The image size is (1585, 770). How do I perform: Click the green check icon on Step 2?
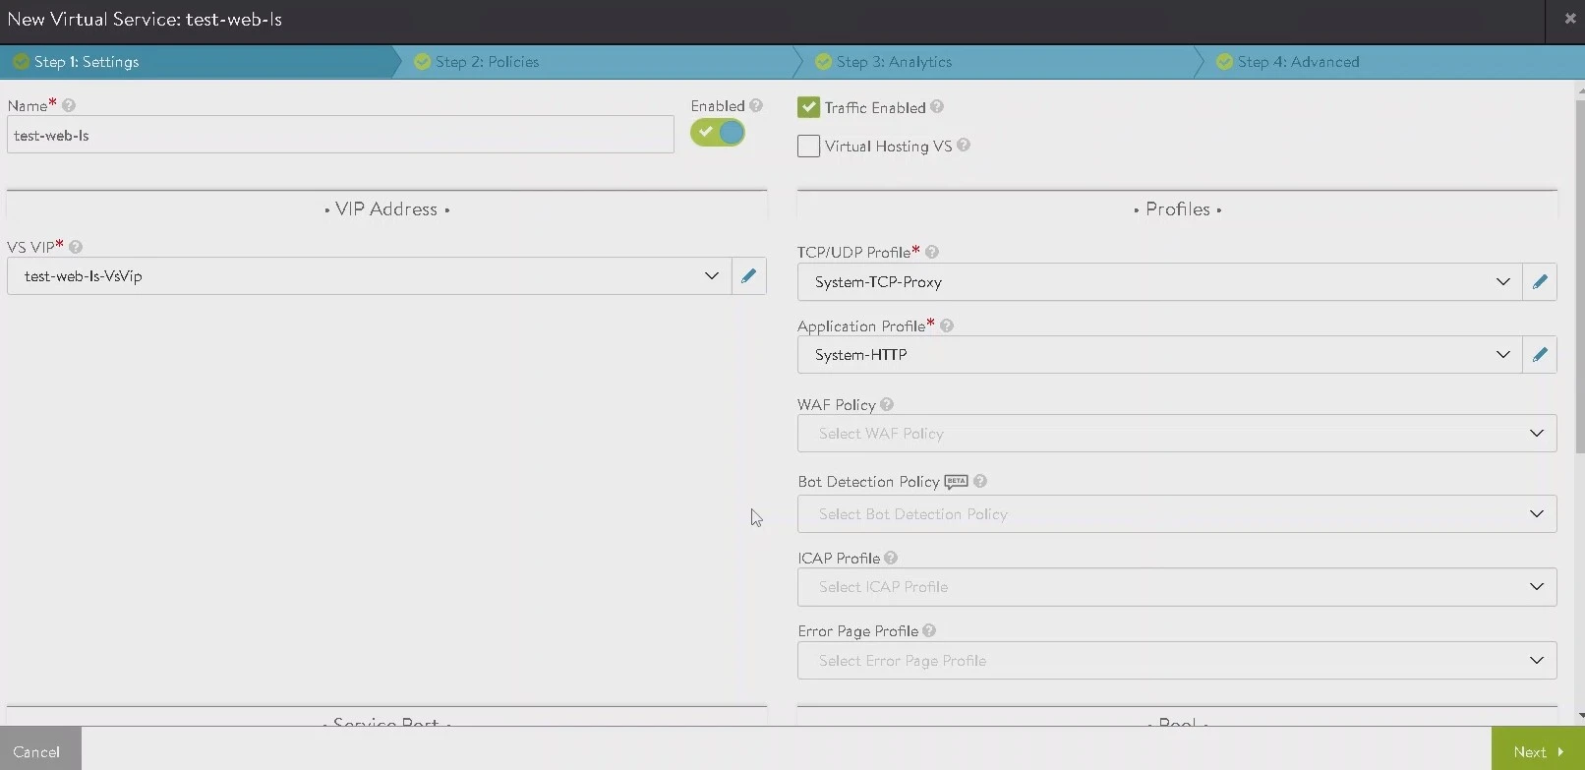423,62
